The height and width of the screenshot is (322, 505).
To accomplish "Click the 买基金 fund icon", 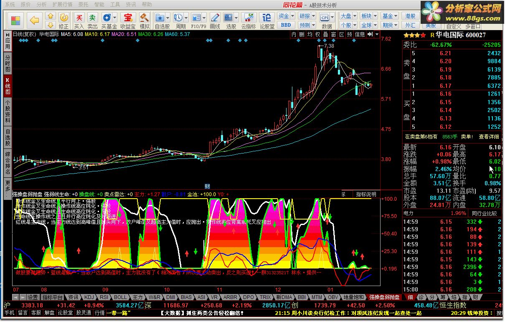I will [107, 17].
